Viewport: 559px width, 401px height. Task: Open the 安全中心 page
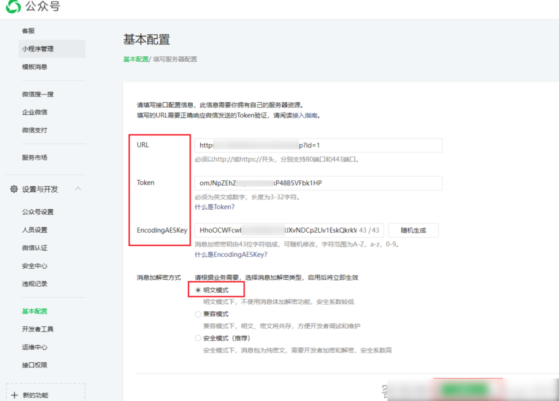[x=34, y=266]
